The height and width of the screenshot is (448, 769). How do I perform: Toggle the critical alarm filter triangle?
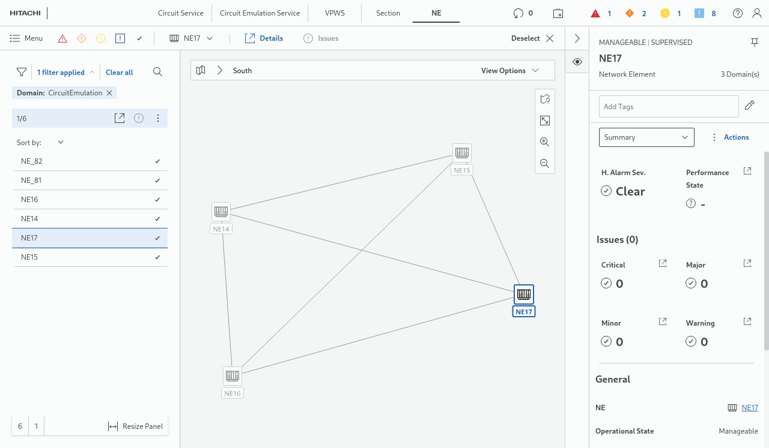coord(62,38)
